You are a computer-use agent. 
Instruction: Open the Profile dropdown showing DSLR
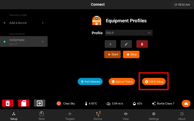pos(129,33)
